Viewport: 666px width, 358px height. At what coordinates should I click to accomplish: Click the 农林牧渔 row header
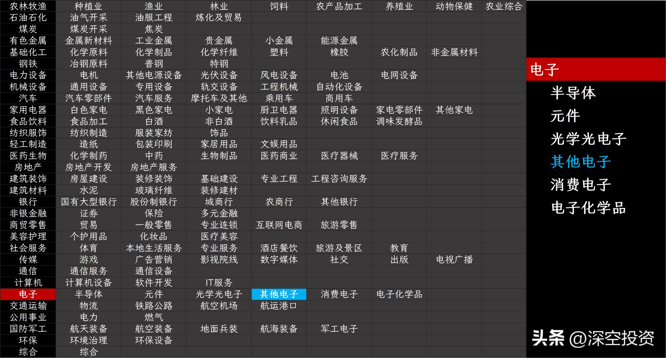coord(28,6)
